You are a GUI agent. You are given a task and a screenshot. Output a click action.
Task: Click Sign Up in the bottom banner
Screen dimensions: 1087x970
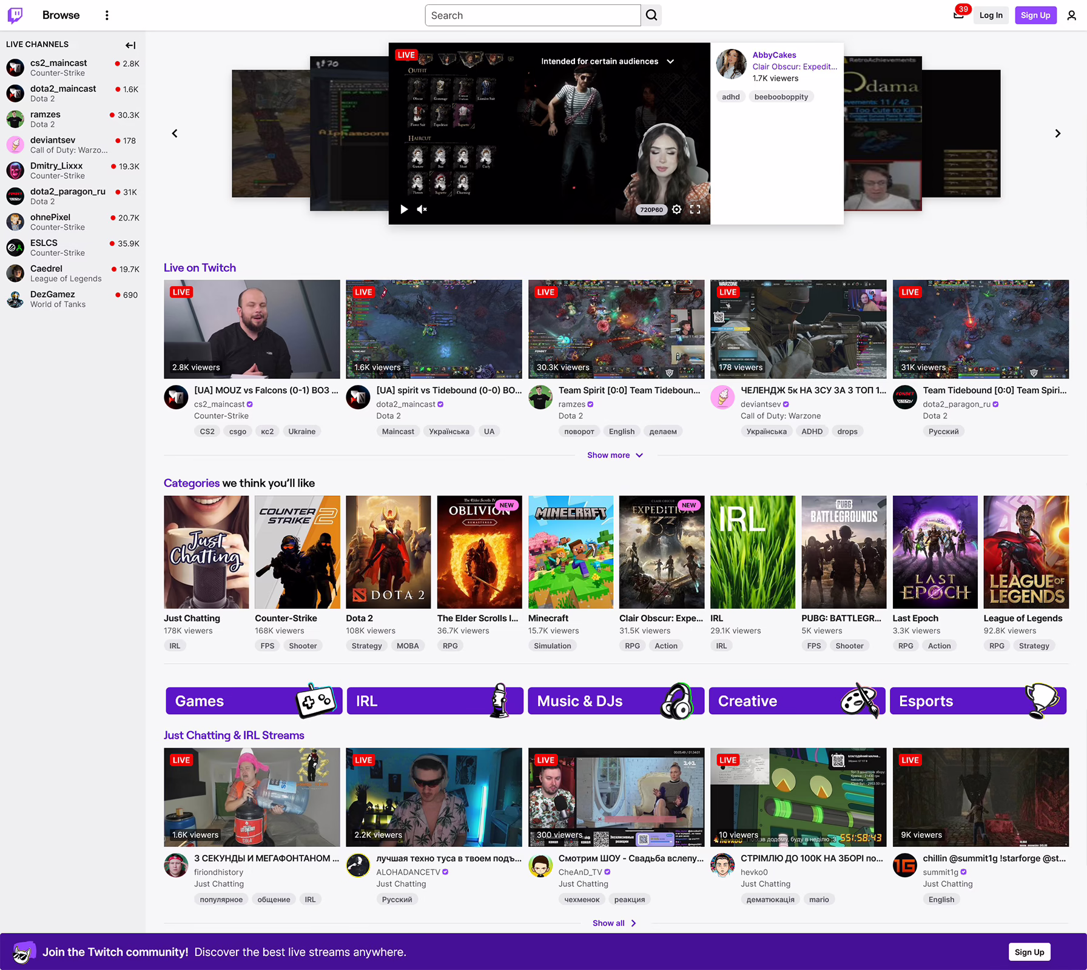point(1029,952)
